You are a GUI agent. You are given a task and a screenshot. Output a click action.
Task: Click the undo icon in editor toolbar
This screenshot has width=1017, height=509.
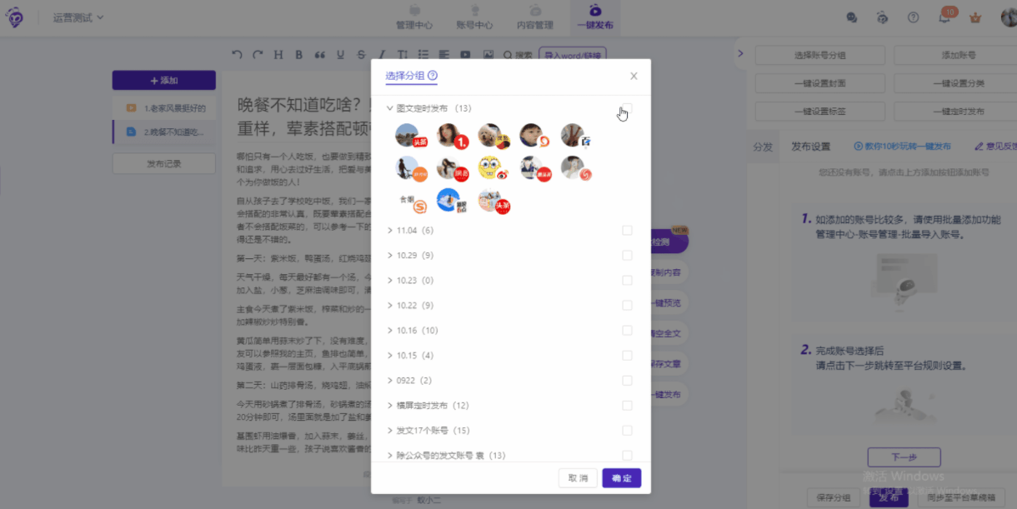[237, 55]
